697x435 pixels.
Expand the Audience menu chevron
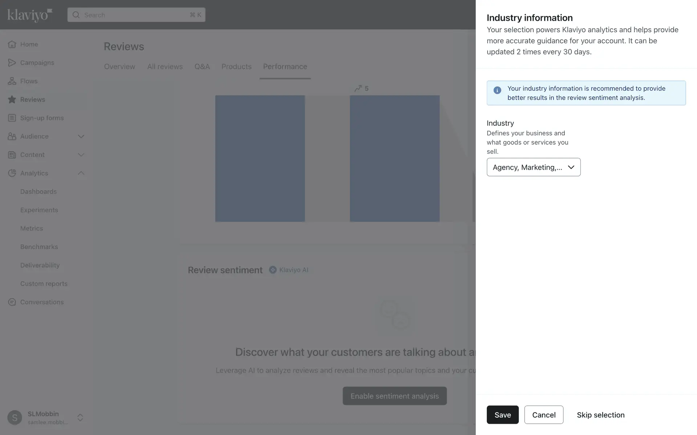tap(81, 136)
